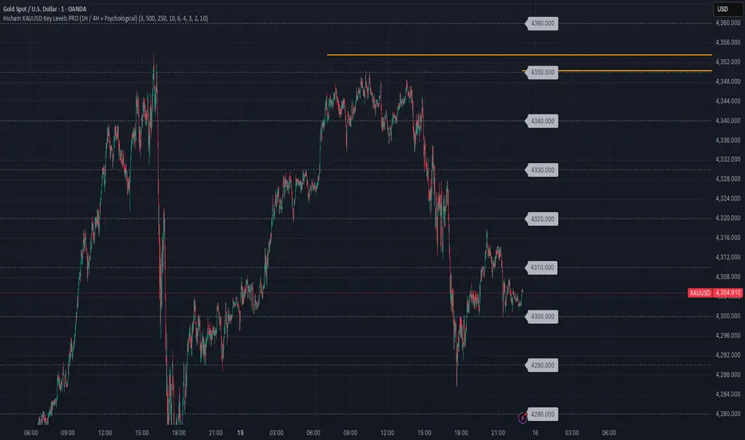This screenshot has height=440, width=745.
Task: Click the 4310.000 key level label
Action: (x=541, y=267)
